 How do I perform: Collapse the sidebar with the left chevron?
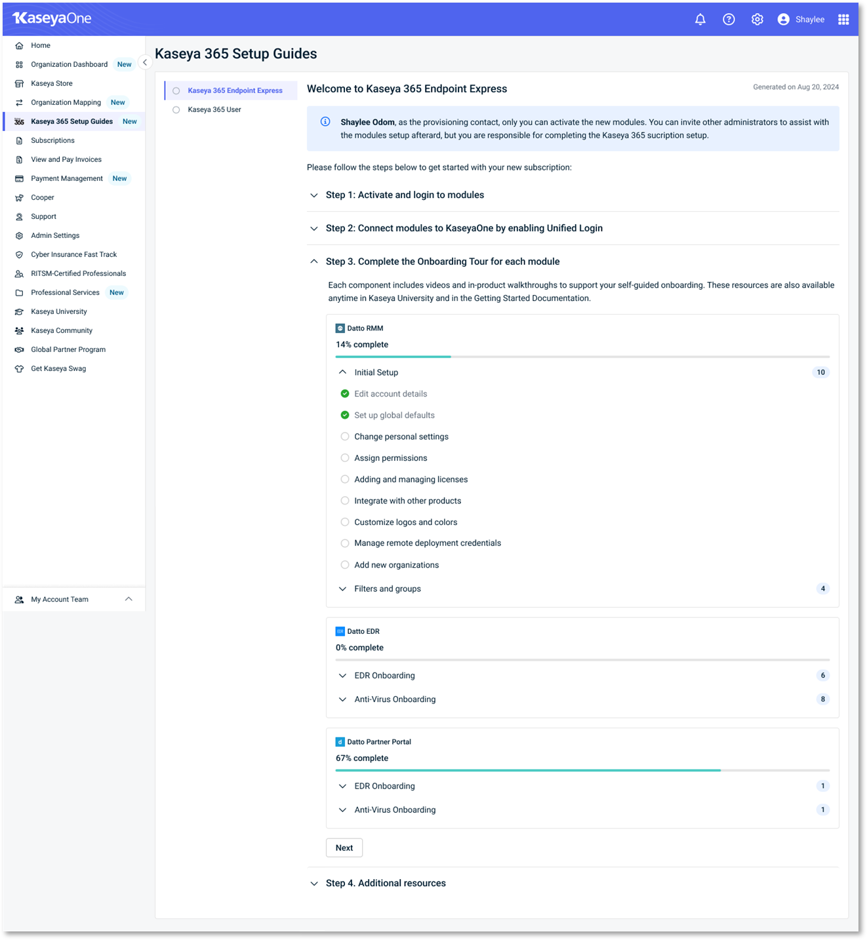click(145, 62)
